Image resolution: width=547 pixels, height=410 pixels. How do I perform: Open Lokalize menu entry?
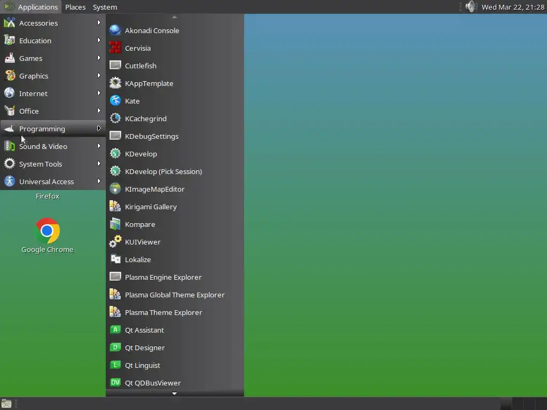coord(175,259)
